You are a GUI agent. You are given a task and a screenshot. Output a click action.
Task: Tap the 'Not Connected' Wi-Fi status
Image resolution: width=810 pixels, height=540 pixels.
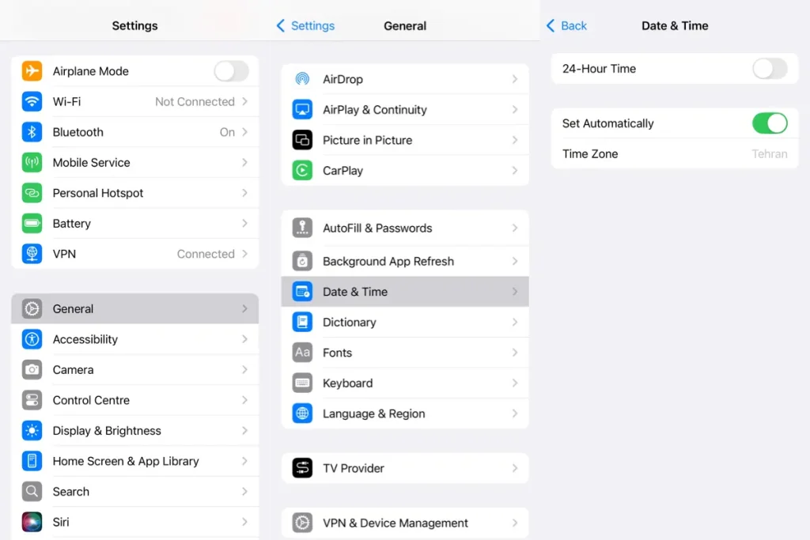tap(195, 101)
